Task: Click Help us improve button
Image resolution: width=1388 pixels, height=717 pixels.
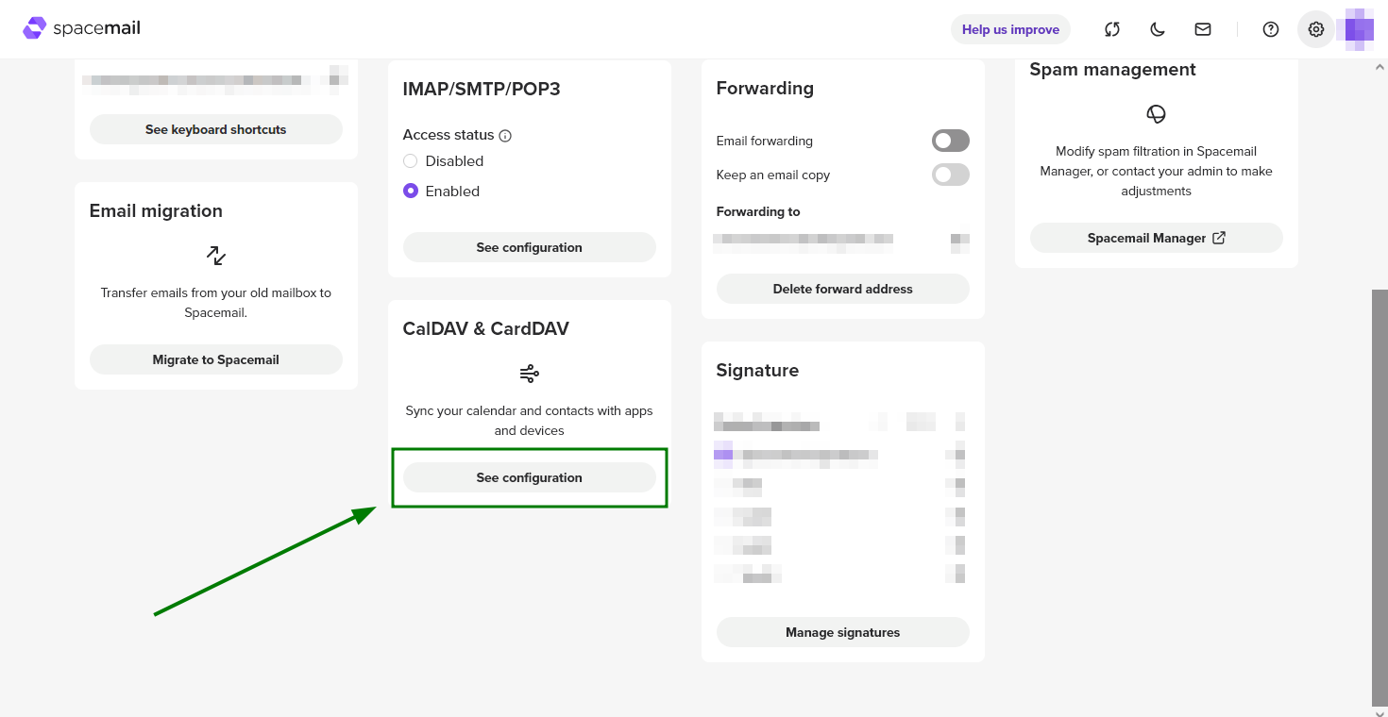Action: tap(1010, 29)
